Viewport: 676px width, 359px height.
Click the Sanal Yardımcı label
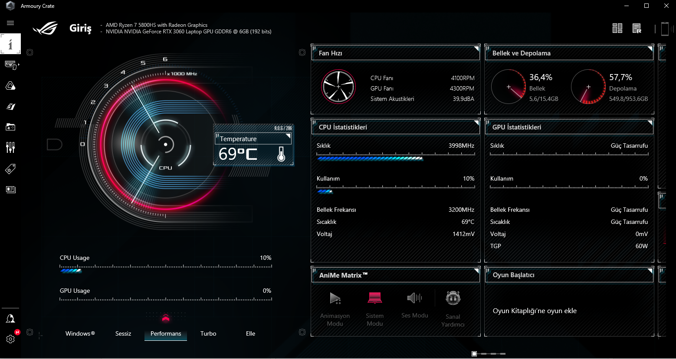click(453, 320)
